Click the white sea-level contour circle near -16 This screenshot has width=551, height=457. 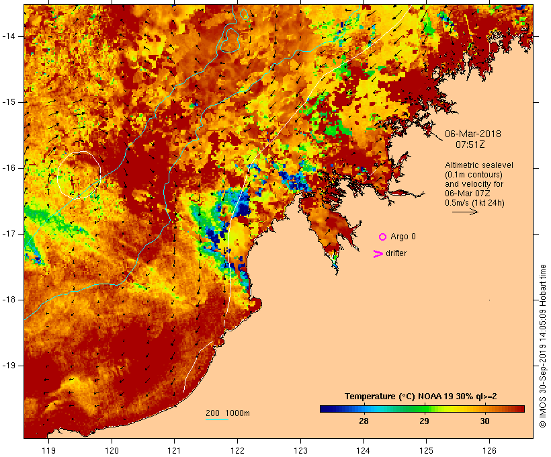tap(79, 175)
